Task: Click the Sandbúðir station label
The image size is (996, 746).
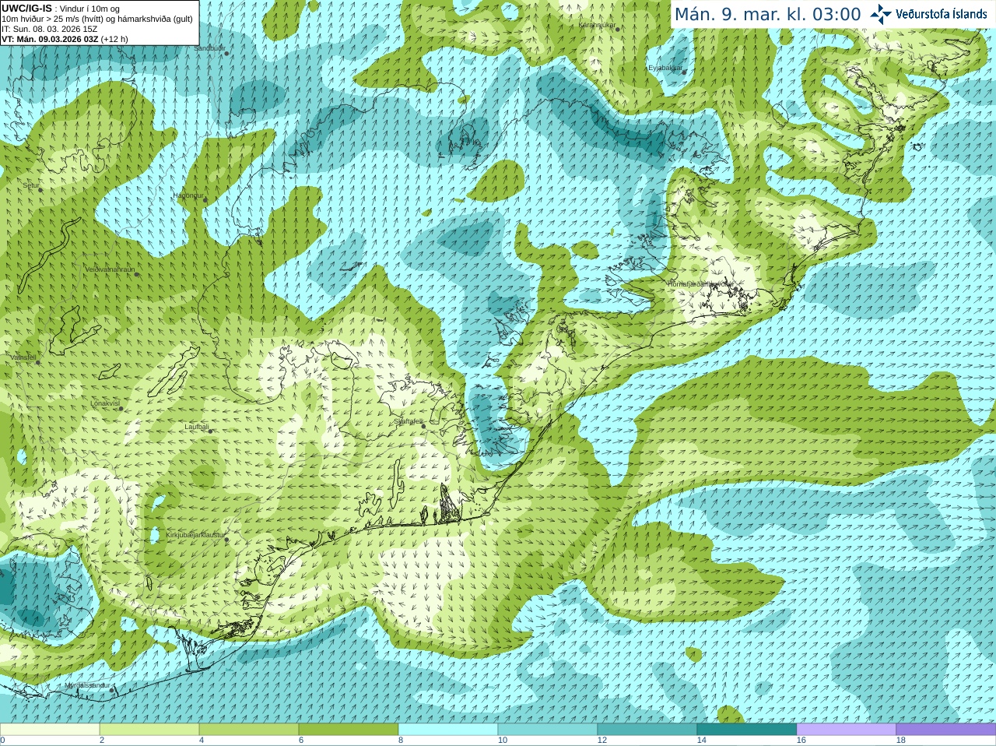Action: click(x=209, y=48)
